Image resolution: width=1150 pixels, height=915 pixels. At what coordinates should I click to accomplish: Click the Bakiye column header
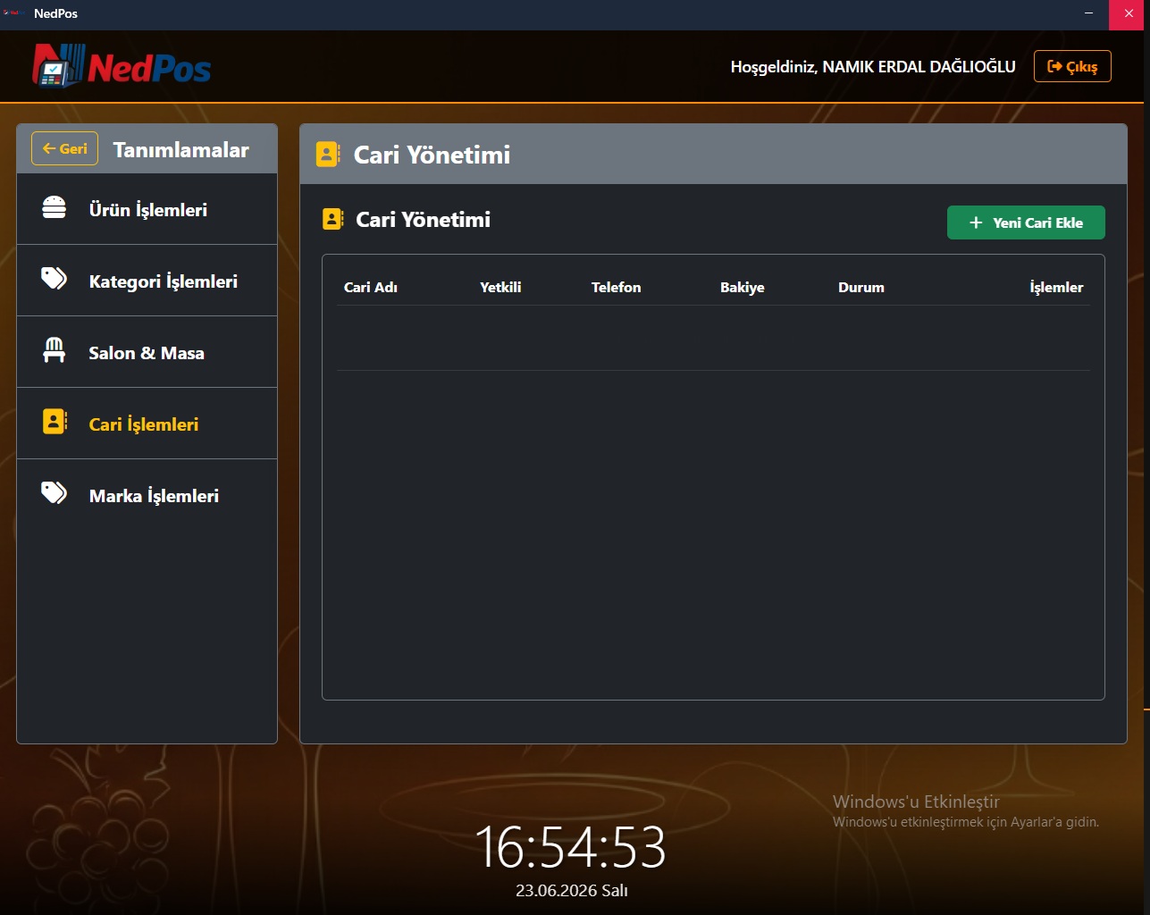743,287
